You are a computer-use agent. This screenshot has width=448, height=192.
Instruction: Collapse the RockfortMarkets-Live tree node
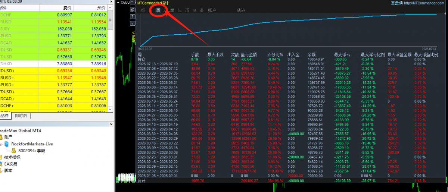pos(1,144)
